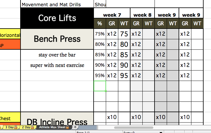Viewport: 211px width, 133px height.
Task: Select the 'stay over the bar' note cell
Action: coord(57,55)
